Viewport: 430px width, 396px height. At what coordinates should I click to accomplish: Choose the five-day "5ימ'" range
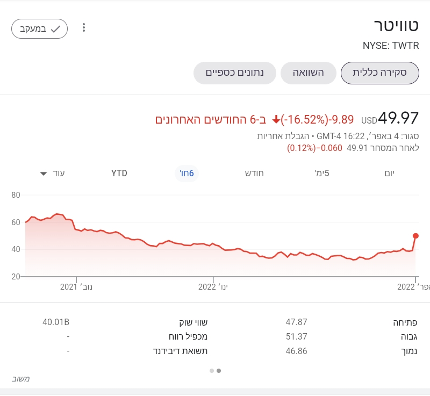322,173
